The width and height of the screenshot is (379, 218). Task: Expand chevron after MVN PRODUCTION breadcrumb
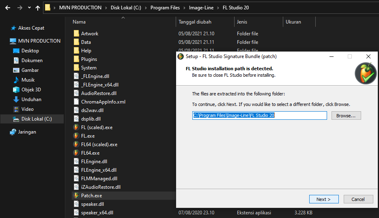click(x=106, y=8)
